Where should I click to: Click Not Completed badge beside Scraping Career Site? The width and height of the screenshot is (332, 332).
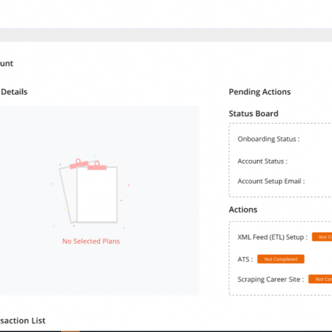pyautogui.click(x=320, y=279)
